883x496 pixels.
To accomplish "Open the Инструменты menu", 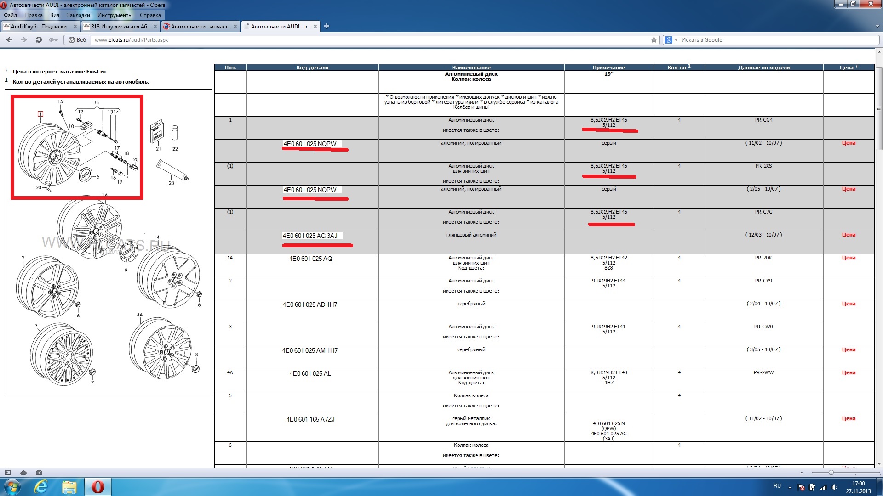I will click(115, 15).
